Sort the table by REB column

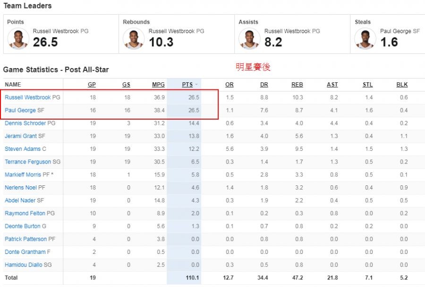pyautogui.click(x=297, y=85)
